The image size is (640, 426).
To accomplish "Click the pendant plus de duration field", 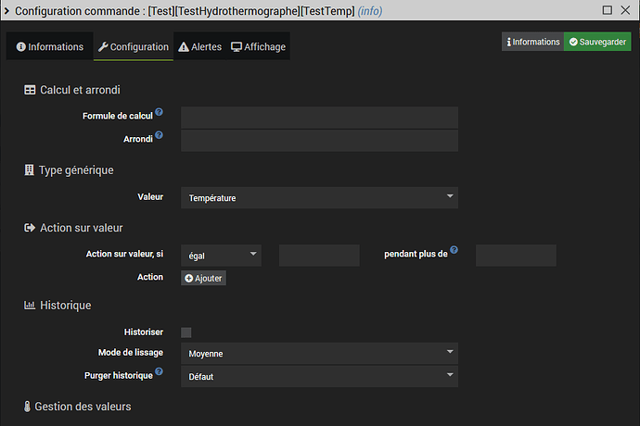I will [516, 256].
